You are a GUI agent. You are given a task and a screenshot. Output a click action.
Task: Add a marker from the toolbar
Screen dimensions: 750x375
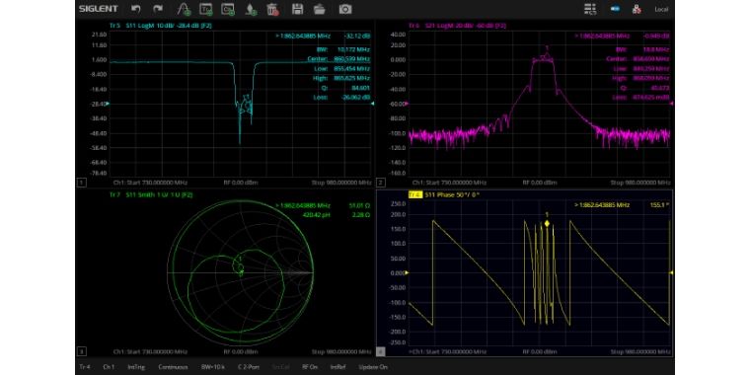251,9
